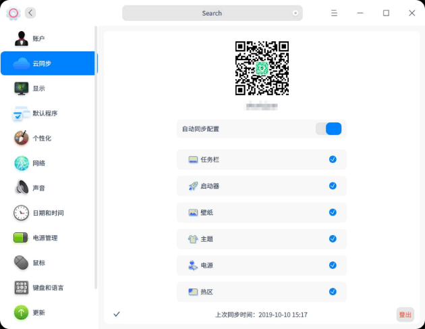Select 显示 in the sidebar
425x329 pixels.
[x=48, y=88]
